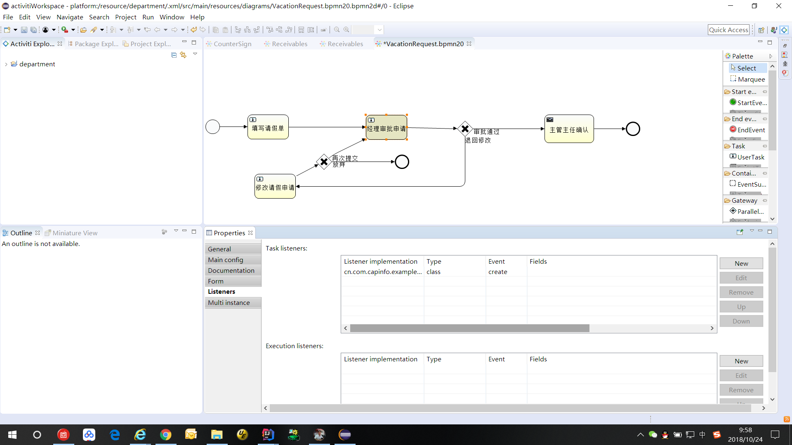Add a new task listener with New
Image resolution: width=792 pixels, height=445 pixels.
click(x=741, y=263)
